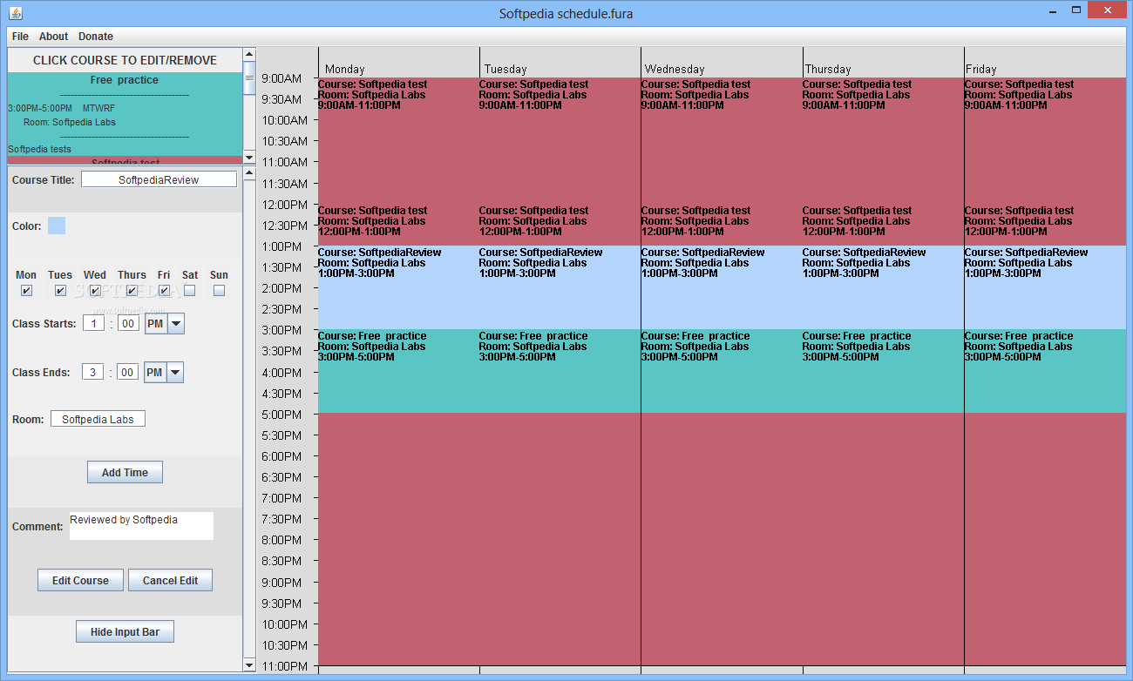
Task: Click the Friday column header
Action: click(981, 69)
